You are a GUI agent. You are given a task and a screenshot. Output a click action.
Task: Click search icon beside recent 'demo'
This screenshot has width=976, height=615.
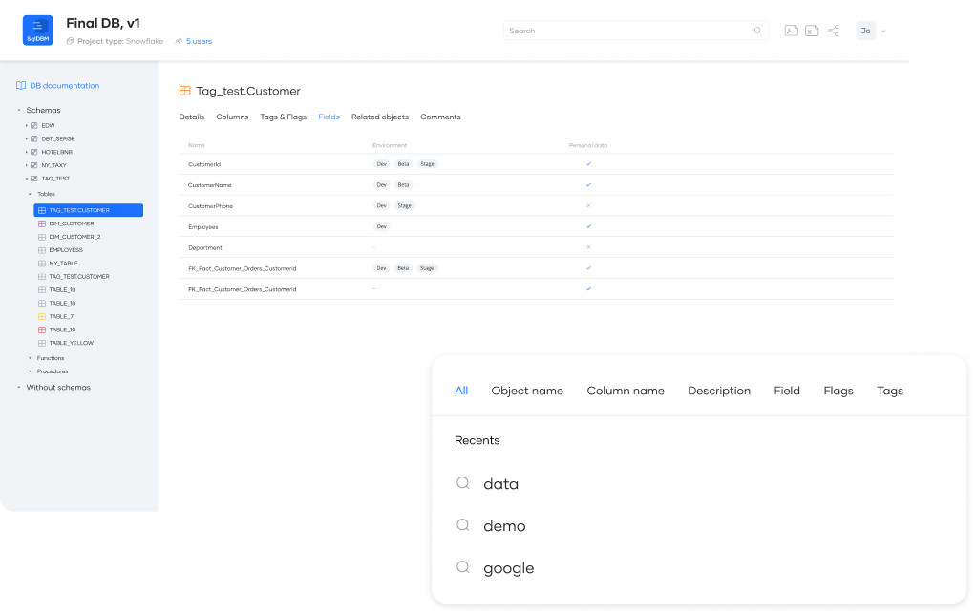[x=463, y=525]
